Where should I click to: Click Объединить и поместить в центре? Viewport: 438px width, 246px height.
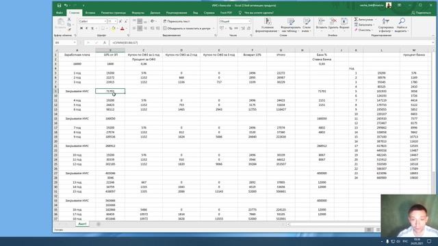(187, 28)
